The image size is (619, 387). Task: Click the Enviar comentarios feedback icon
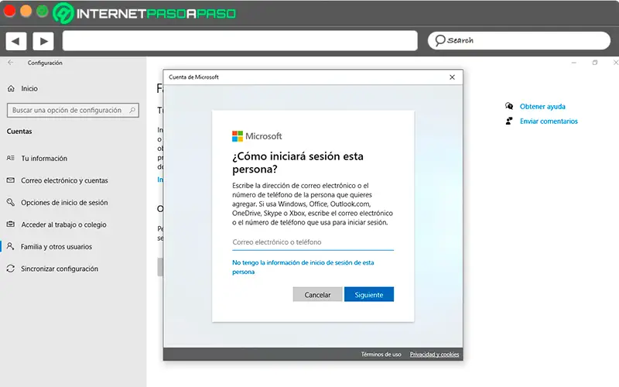click(509, 121)
